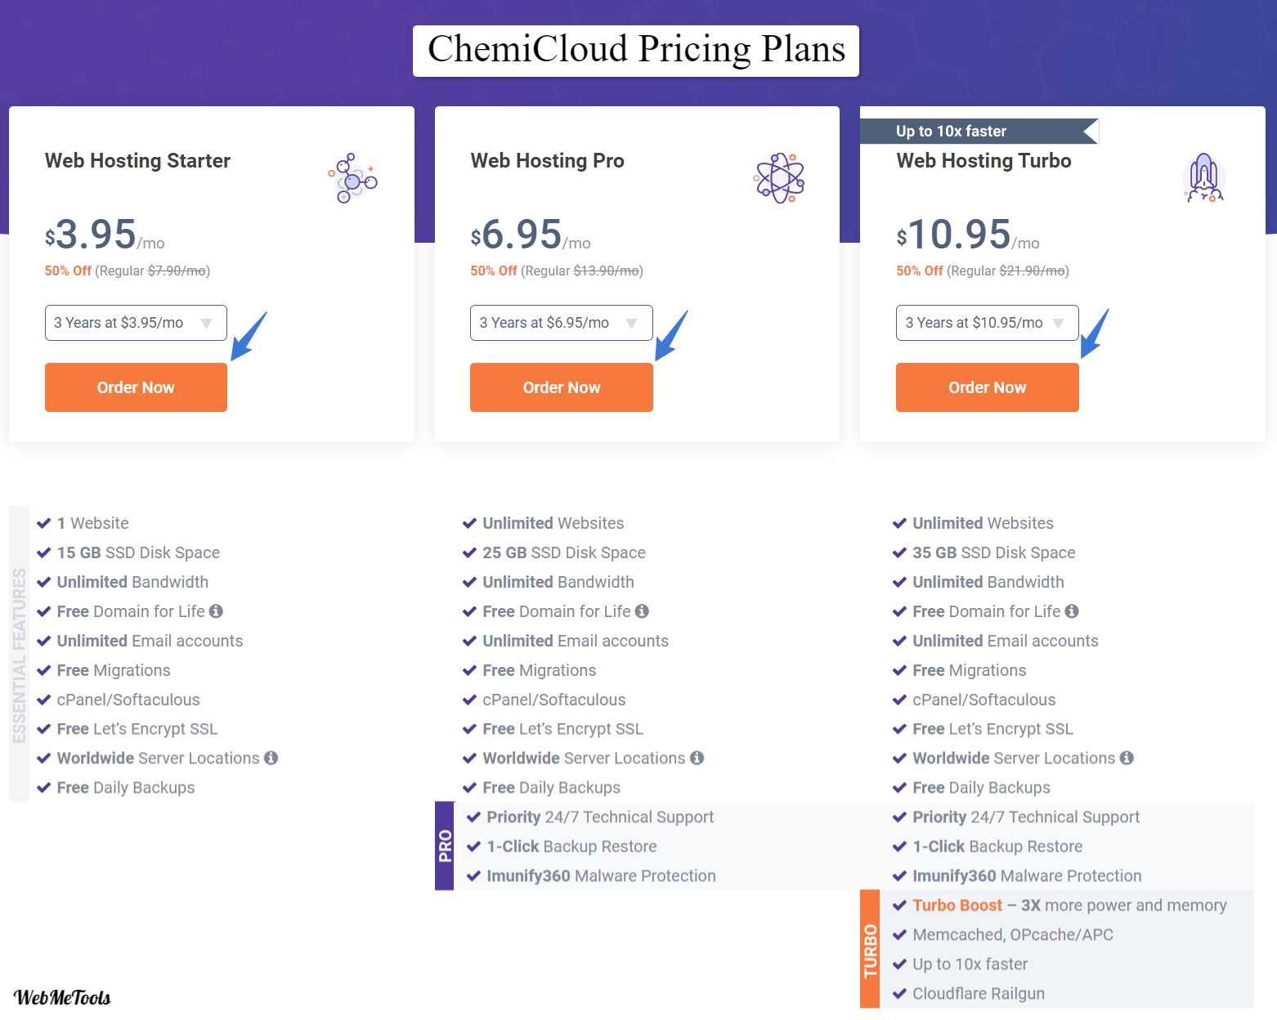Open info icon beside Starter Free Domain for Life
Viewport: 1277px width, 1020px height.
coord(216,611)
